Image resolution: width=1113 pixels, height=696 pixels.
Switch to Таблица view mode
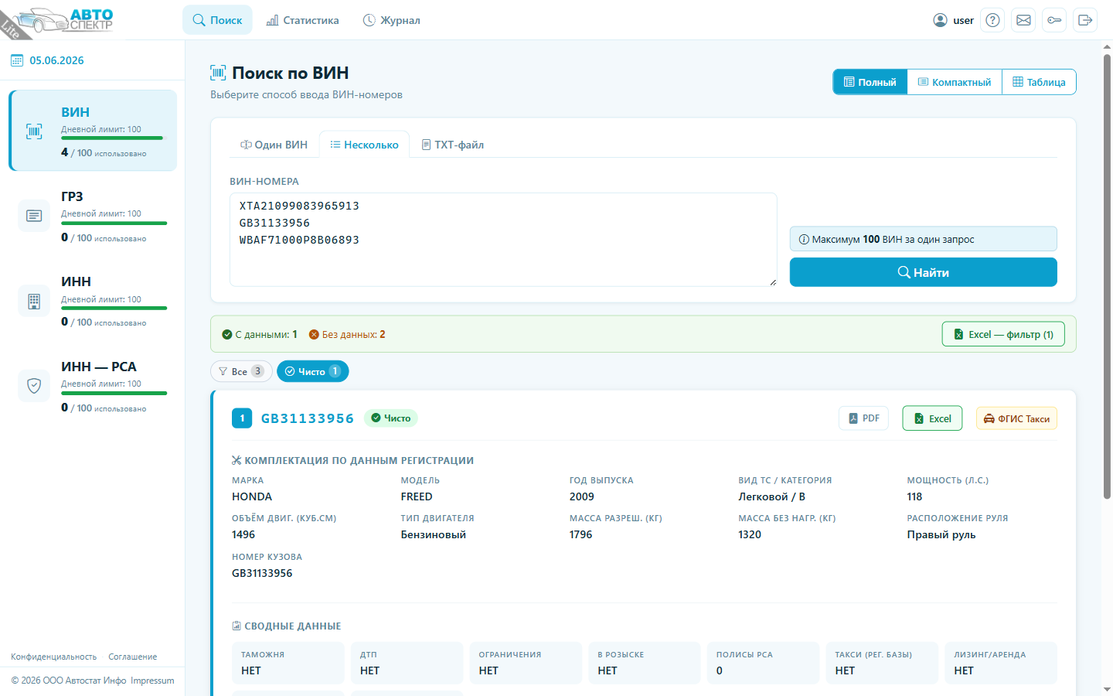(x=1039, y=82)
